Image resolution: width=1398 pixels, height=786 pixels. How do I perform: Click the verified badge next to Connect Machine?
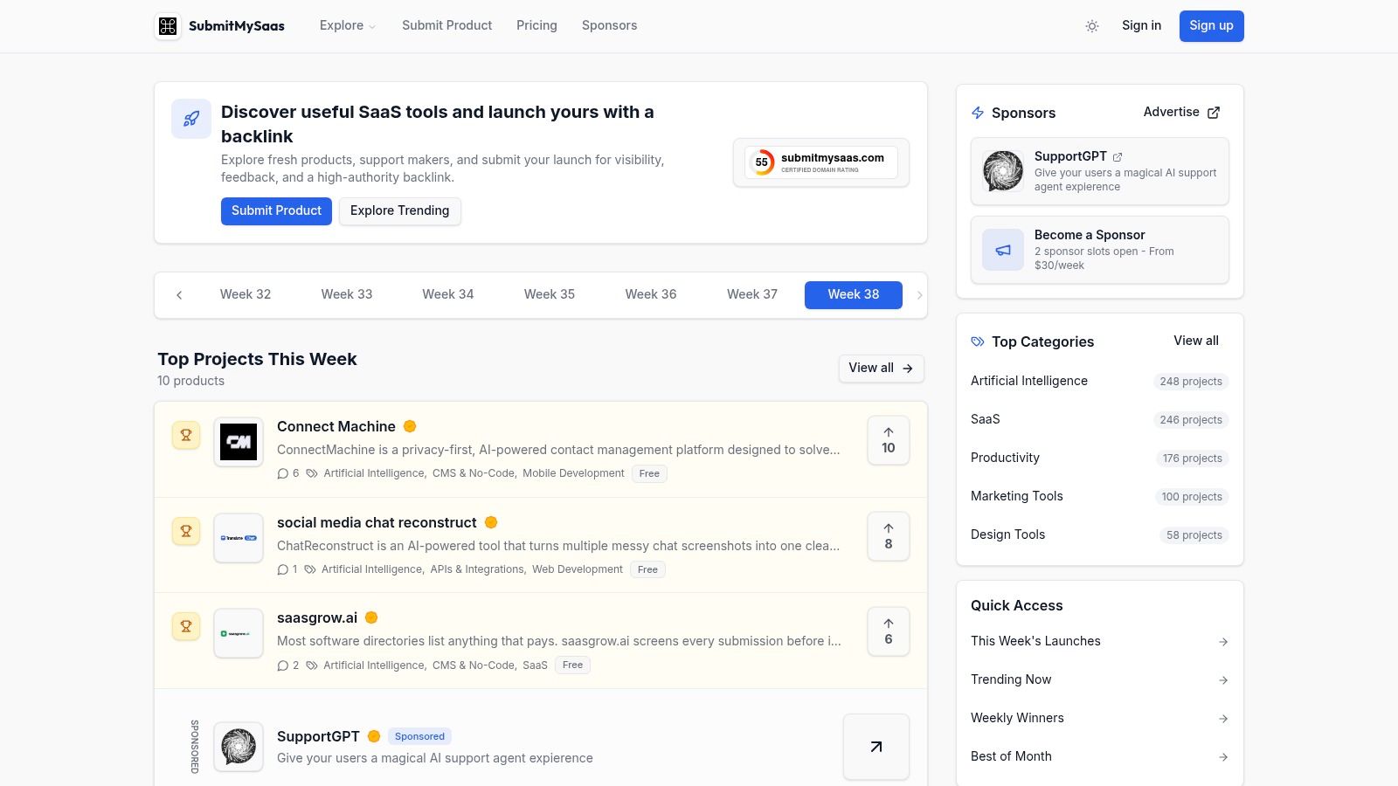pos(410,426)
